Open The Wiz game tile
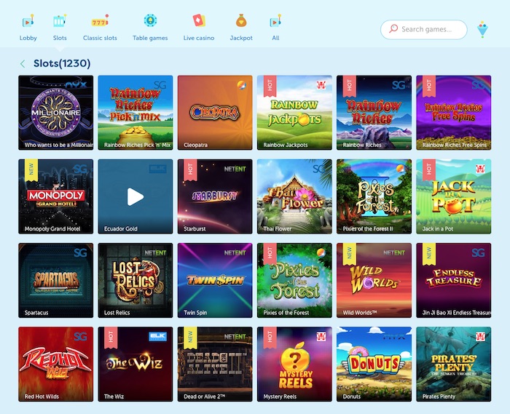Image resolution: width=510 pixels, height=414 pixels. pos(136,364)
